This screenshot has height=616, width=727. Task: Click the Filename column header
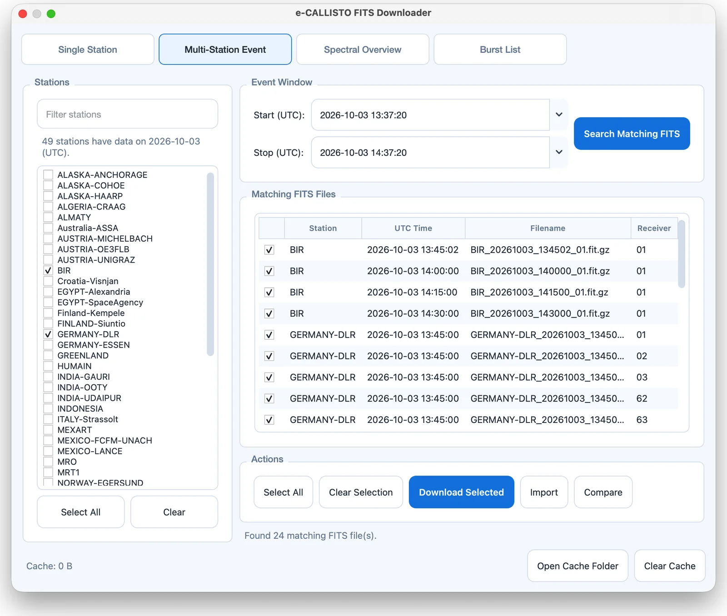tap(548, 228)
